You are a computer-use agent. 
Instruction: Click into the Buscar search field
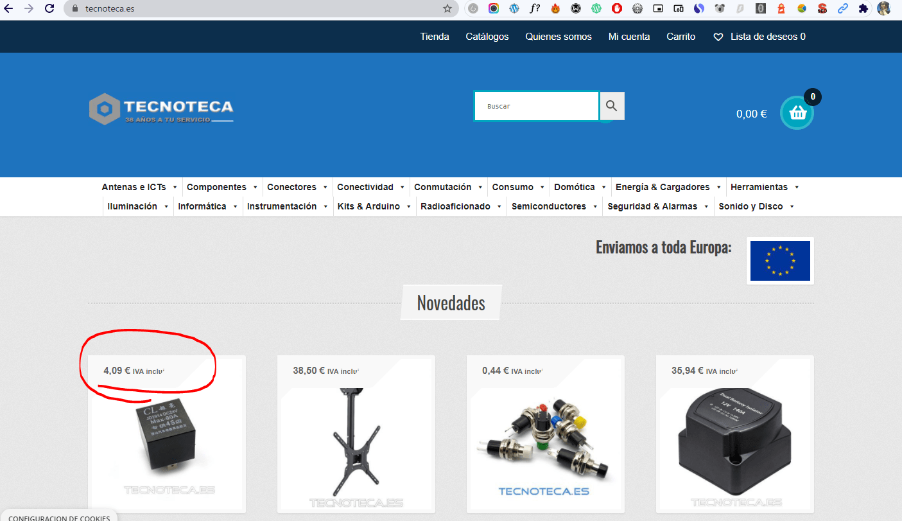[x=537, y=106]
